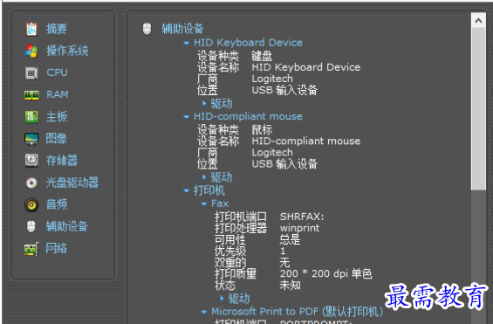
Task: Open the 音频 section label
Action: (x=57, y=204)
